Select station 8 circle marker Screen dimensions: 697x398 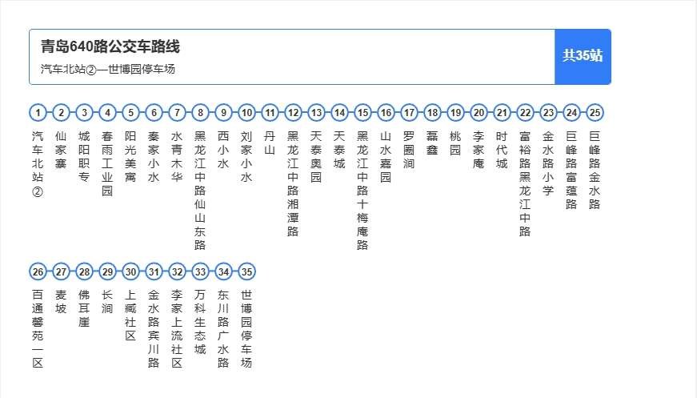point(201,112)
